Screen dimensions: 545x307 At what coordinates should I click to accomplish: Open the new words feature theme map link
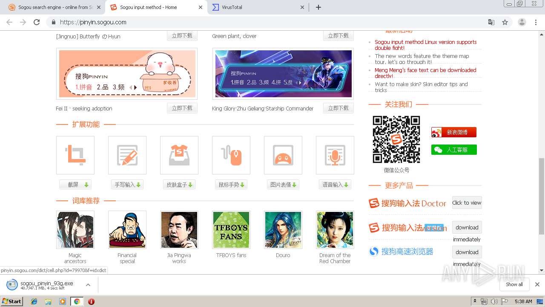point(422,59)
